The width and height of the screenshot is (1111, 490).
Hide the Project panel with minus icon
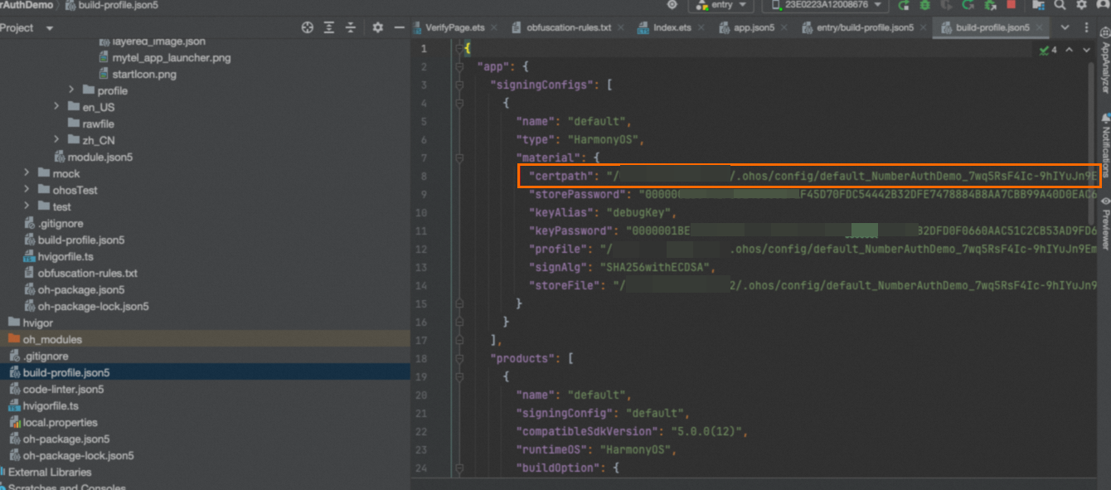tap(399, 27)
